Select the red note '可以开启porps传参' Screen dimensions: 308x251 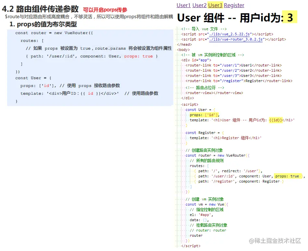tap(105, 10)
